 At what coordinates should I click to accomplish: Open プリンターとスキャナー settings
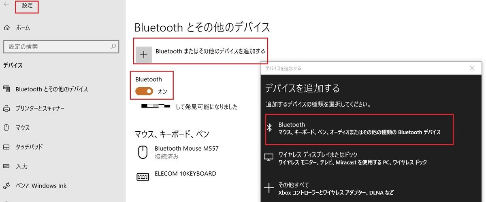click(x=40, y=108)
